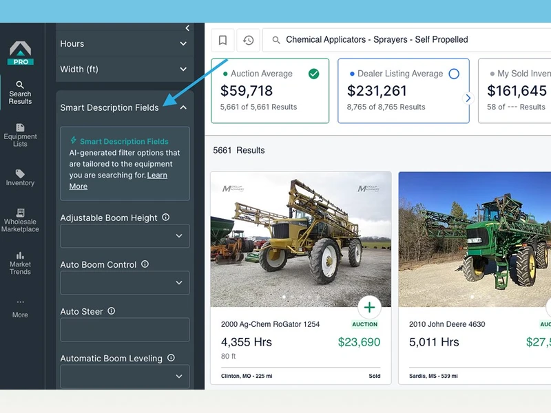This screenshot has height=413, width=551.
Task: Click the 4,355 Hrs value
Action: 247,342
